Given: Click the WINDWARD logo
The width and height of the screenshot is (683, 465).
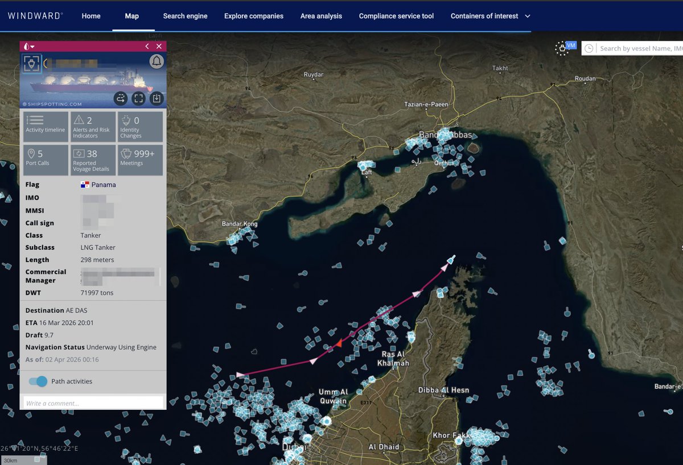Looking at the screenshot, I should pos(35,16).
